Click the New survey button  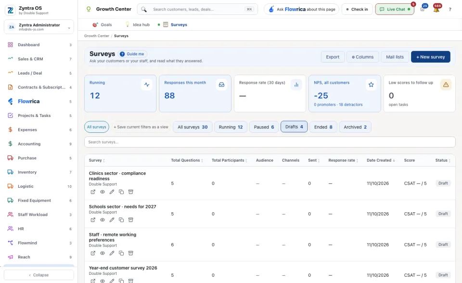430,57
